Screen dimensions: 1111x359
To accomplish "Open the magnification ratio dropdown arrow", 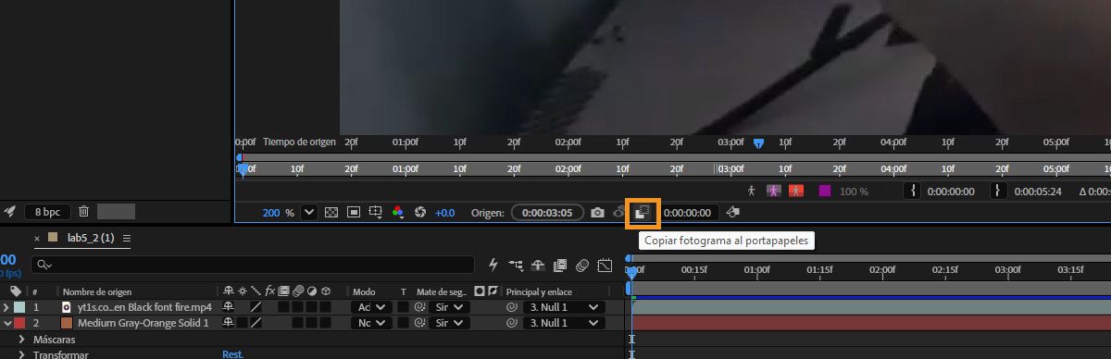I will [x=309, y=213].
